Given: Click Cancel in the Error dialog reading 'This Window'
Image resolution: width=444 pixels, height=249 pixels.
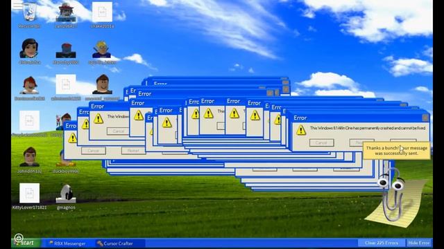Looking at the screenshot, I should [x=118, y=131].
